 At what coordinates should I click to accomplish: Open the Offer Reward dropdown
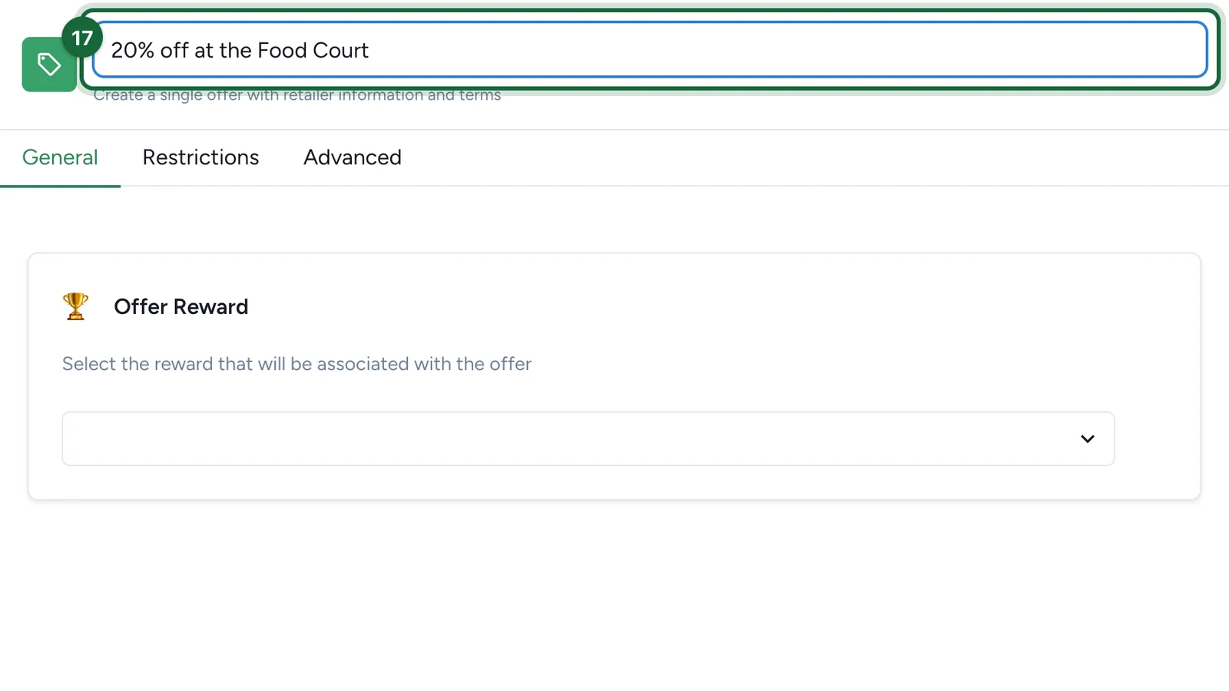point(588,438)
